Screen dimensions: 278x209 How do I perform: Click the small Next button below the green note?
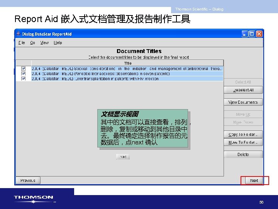point(123,157)
